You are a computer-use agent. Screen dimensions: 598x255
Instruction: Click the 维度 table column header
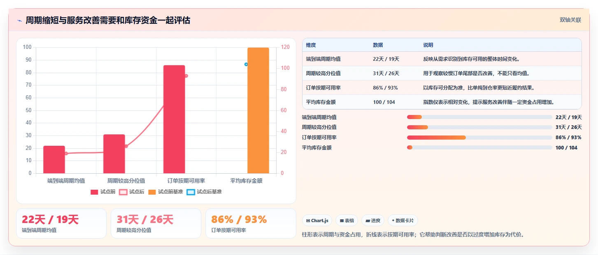click(311, 45)
